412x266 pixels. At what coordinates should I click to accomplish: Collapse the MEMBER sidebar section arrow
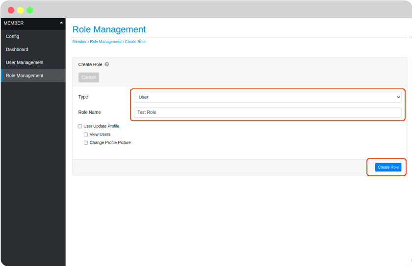(x=61, y=23)
